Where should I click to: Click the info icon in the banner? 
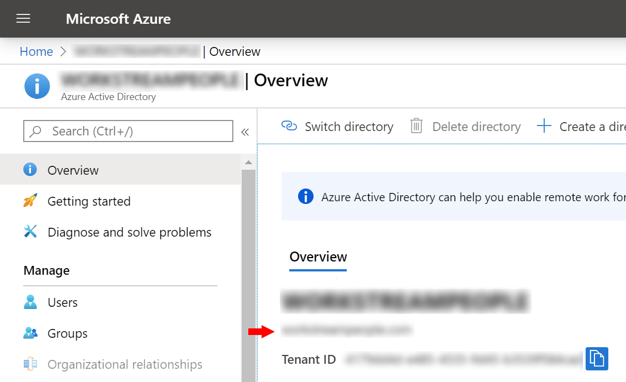[306, 196]
